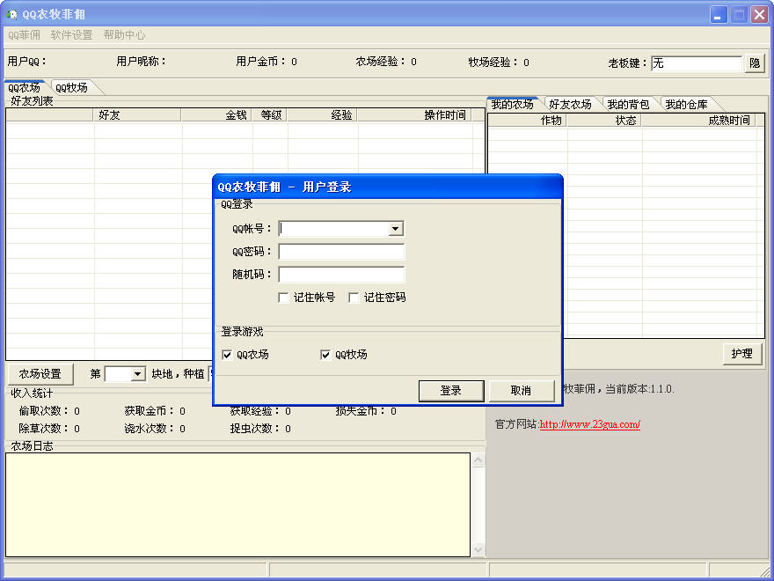774x581 pixels.
Task: Switch to the 我的农场 tab
Action: coord(513,105)
